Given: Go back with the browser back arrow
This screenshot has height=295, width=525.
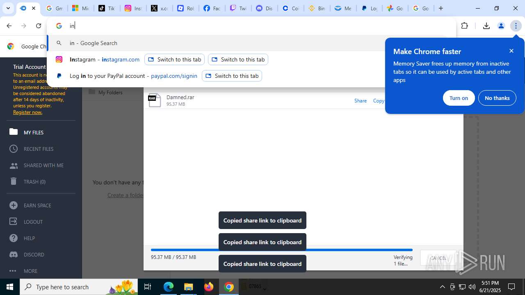Looking at the screenshot, I should pyautogui.click(x=9, y=26).
